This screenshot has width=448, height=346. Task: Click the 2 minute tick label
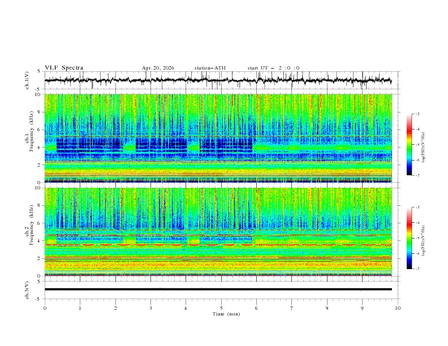click(115, 308)
